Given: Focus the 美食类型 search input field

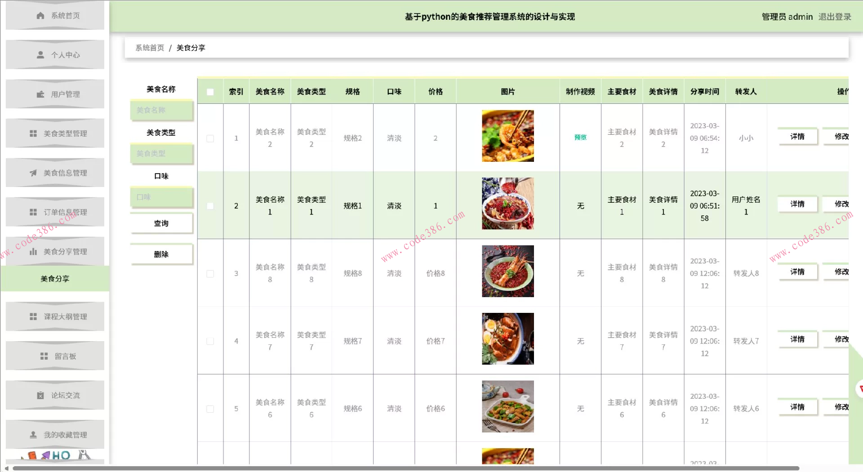Looking at the screenshot, I should tap(161, 154).
